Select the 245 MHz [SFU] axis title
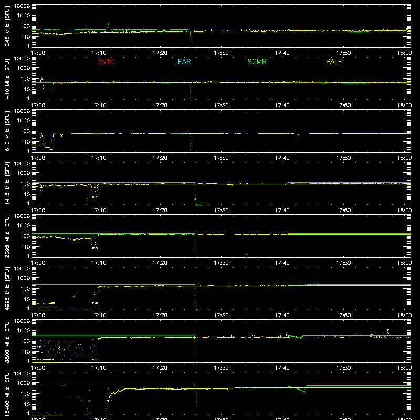 [x=7, y=26]
